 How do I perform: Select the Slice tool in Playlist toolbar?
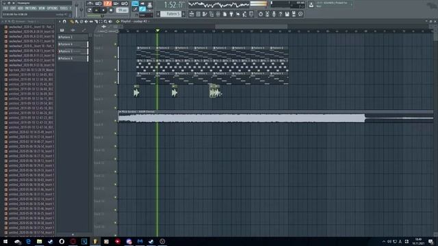pyautogui.click(x=96, y=21)
